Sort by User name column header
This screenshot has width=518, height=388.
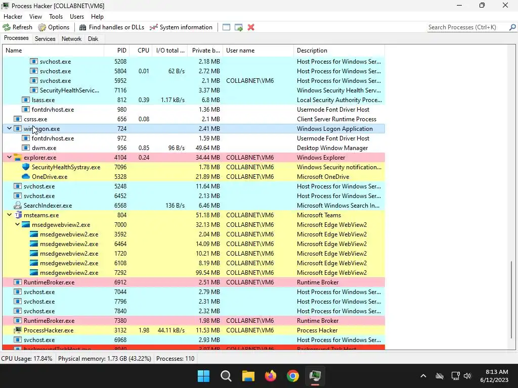point(258,51)
